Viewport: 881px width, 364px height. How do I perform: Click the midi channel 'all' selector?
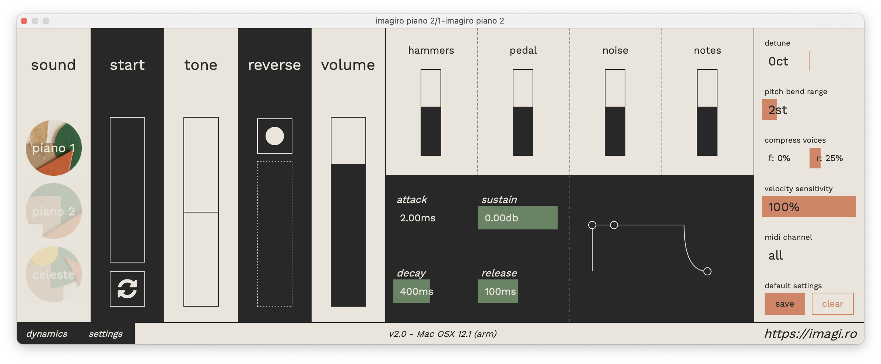tap(776, 256)
